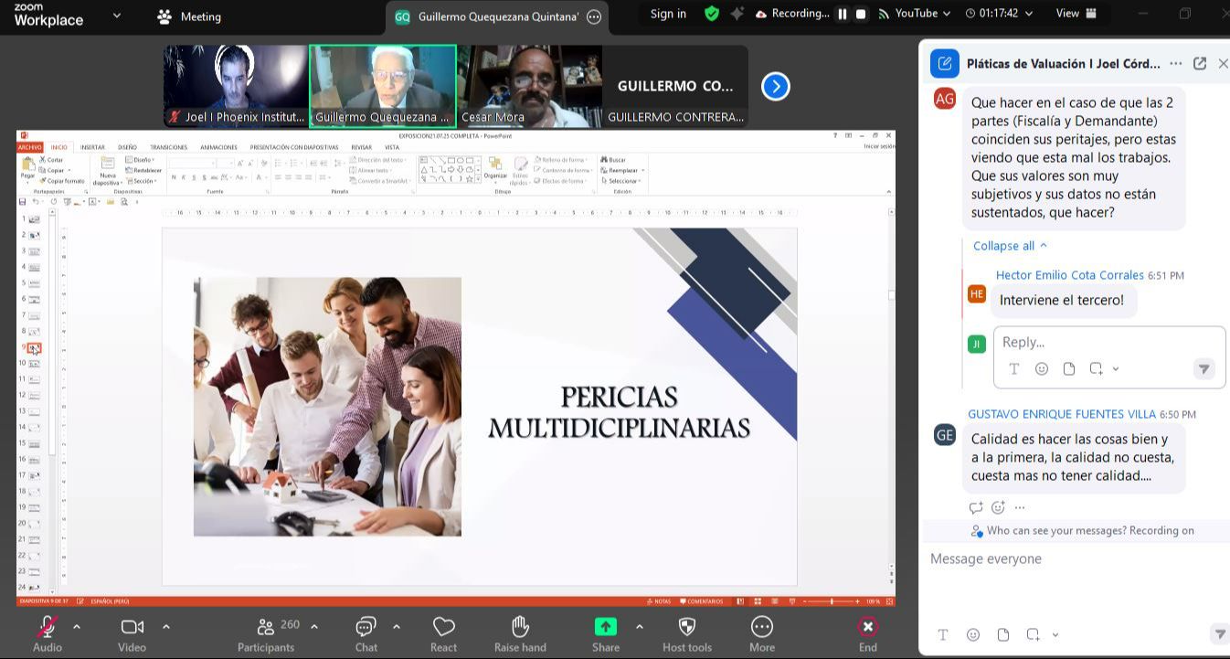This screenshot has width=1230, height=659.
Task: Click the Sign in button
Action: [x=668, y=14]
